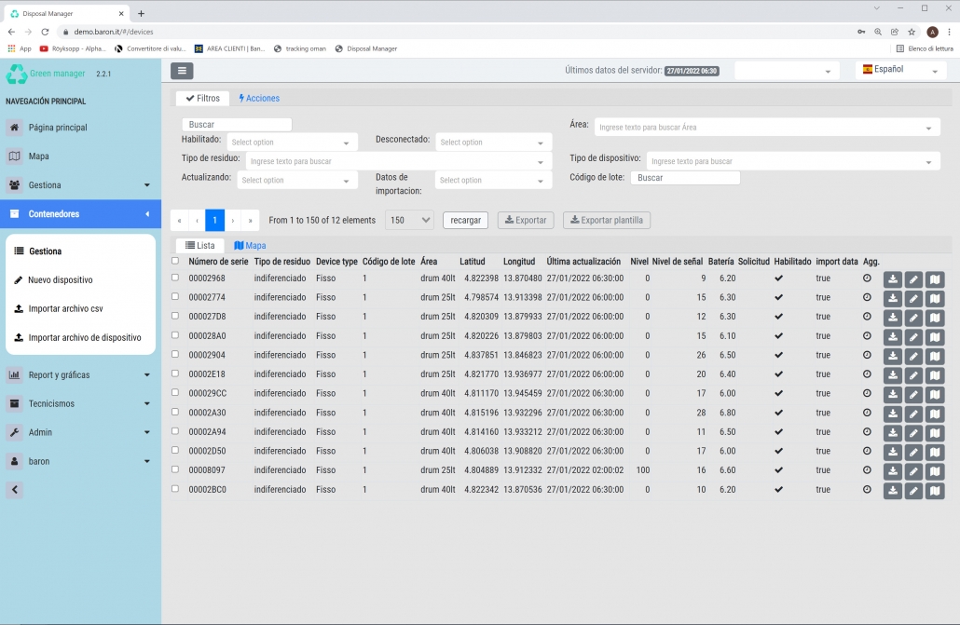The image size is (960, 625).
Task: Click the clock icon for device 00002968
Action: 867,278
